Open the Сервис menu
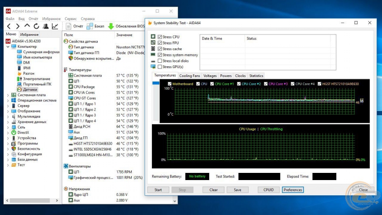 click(71, 19)
